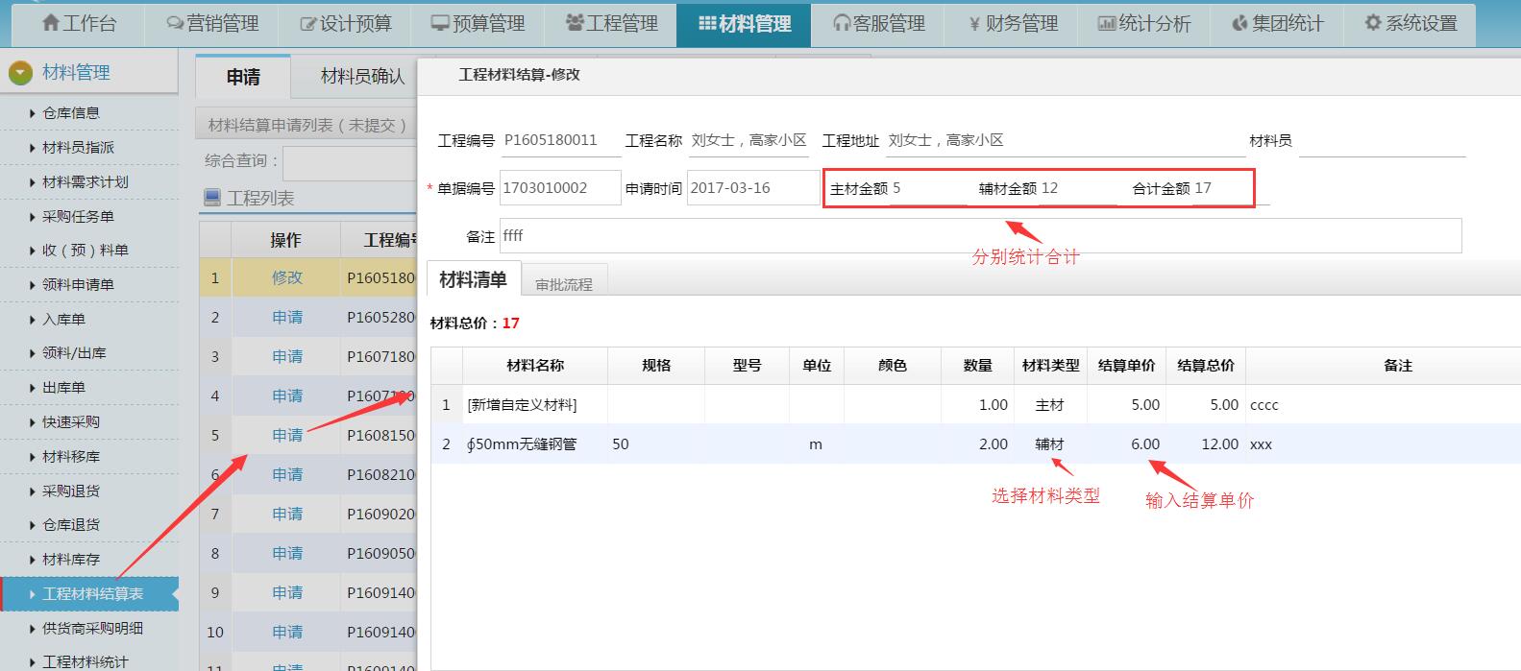Collapse the 材料管理 sidebar header

20,73
